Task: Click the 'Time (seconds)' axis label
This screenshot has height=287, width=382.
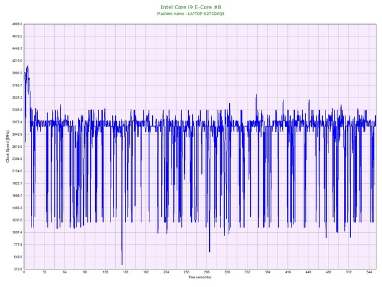Action: tap(200, 277)
